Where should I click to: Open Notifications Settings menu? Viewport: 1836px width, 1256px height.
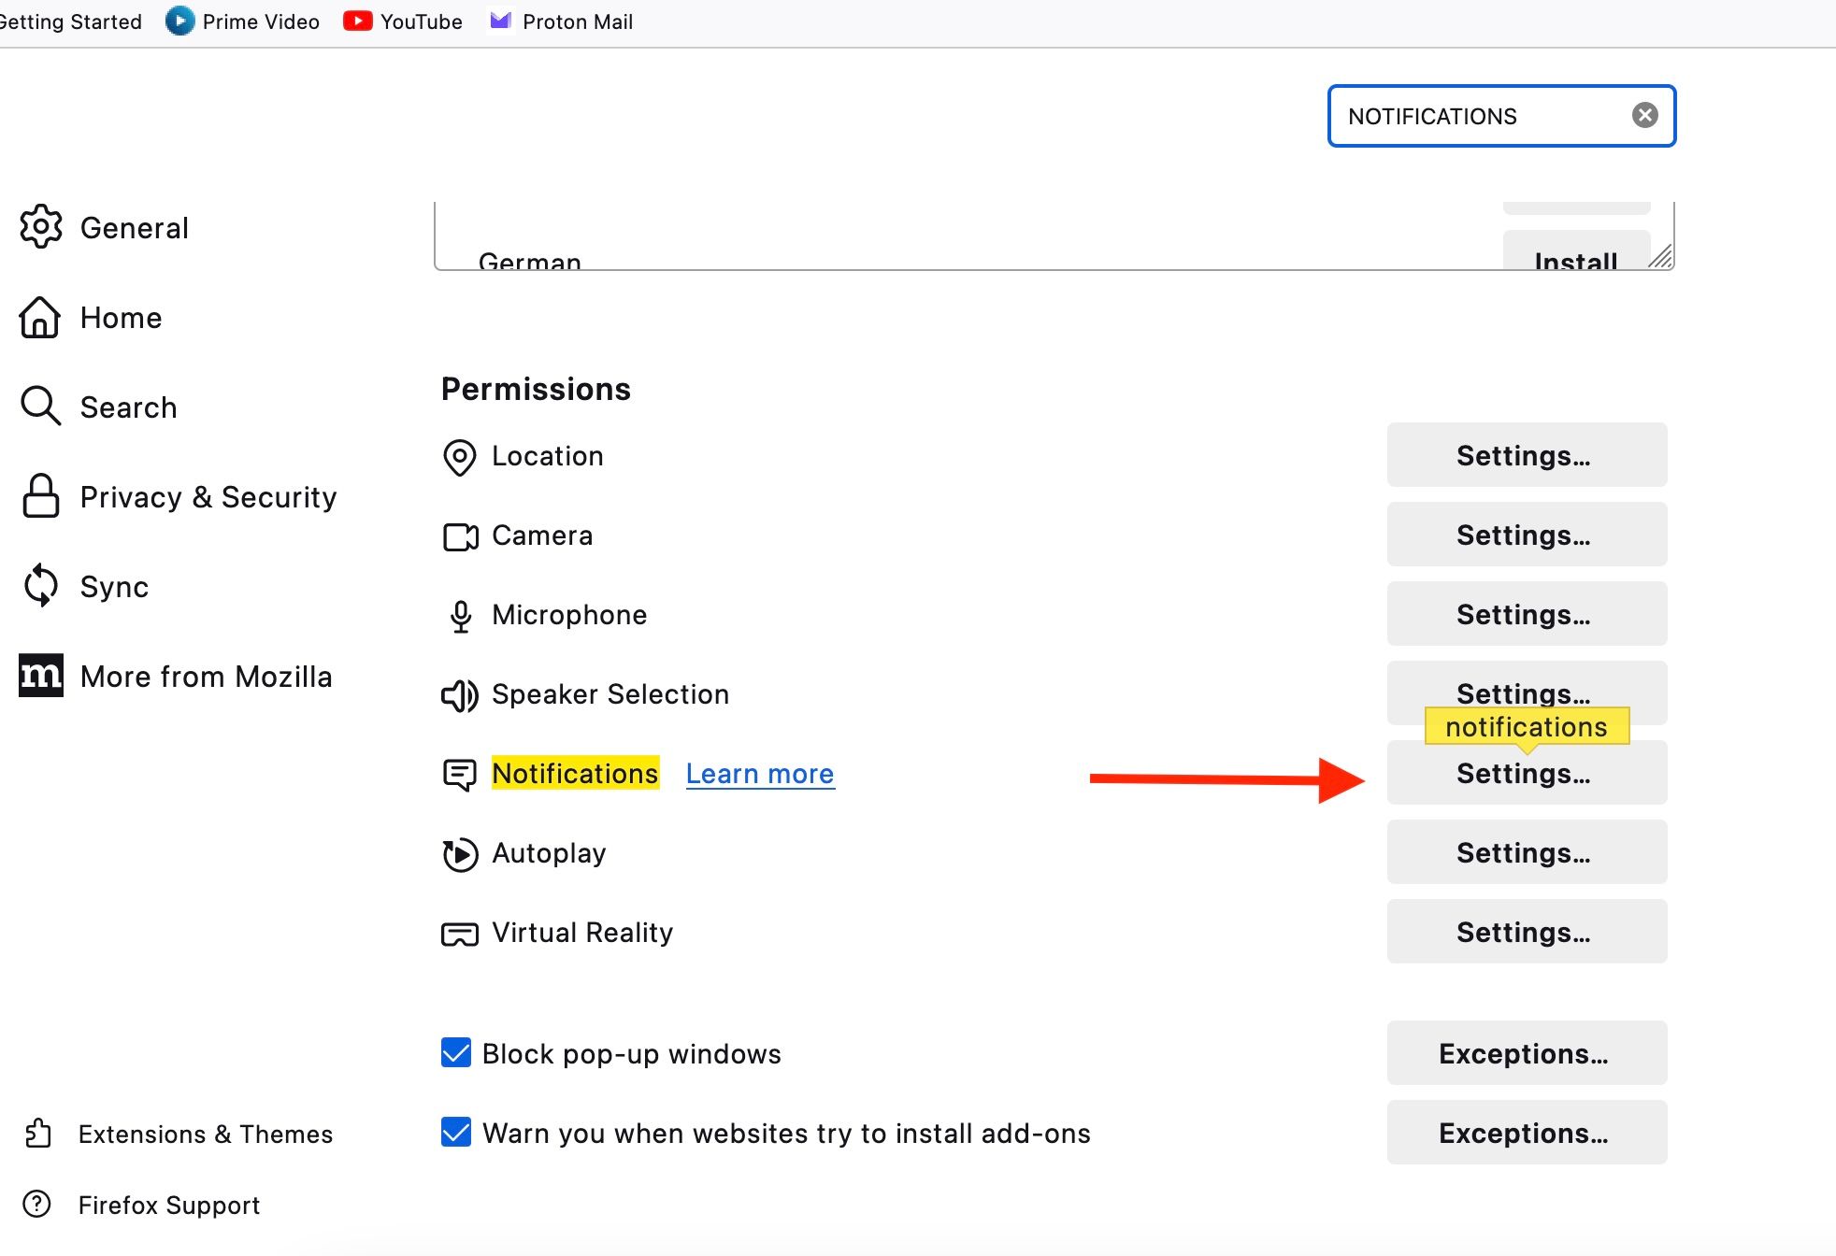[1525, 774]
